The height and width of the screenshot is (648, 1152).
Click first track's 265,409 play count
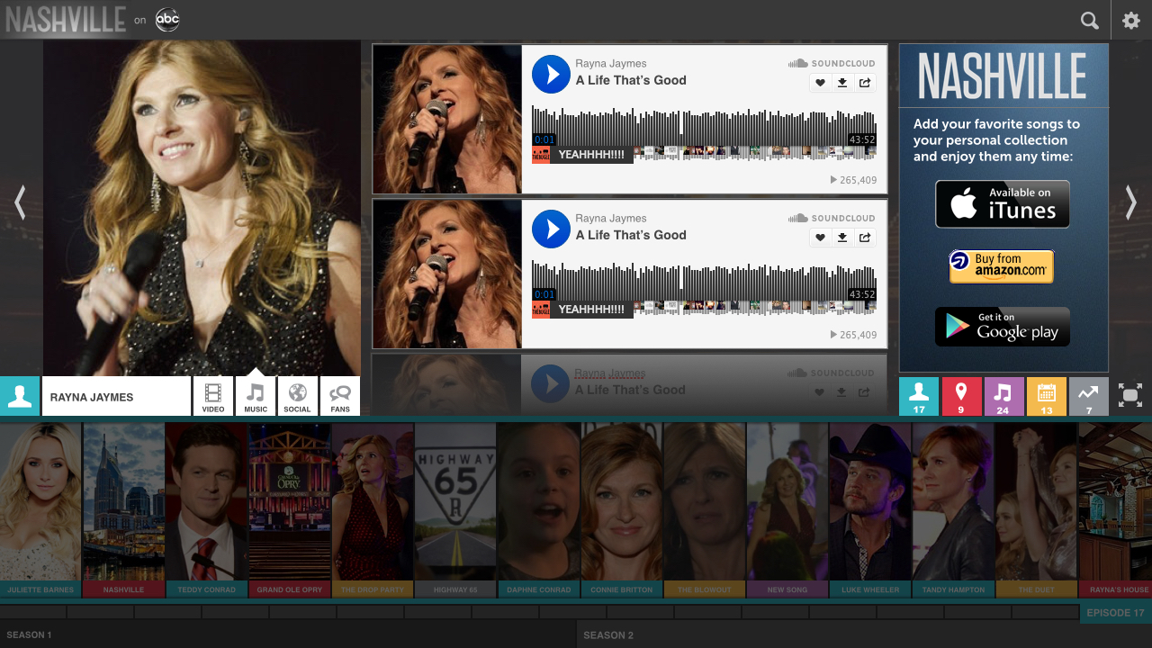[x=853, y=180]
